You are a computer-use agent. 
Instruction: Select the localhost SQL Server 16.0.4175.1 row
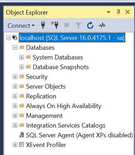pos(72,38)
